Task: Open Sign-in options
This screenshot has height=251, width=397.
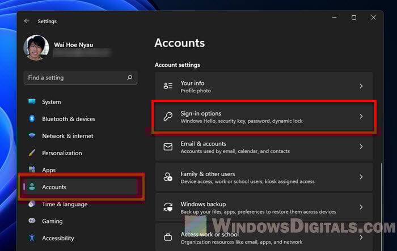Action: (x=264, y=116)
